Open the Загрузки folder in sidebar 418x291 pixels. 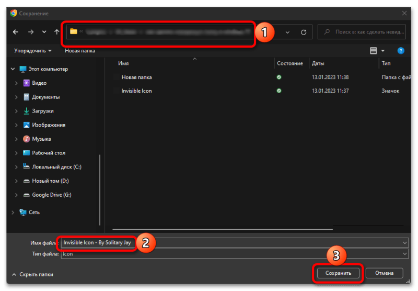pyautogui.click(x=42, y=111)
